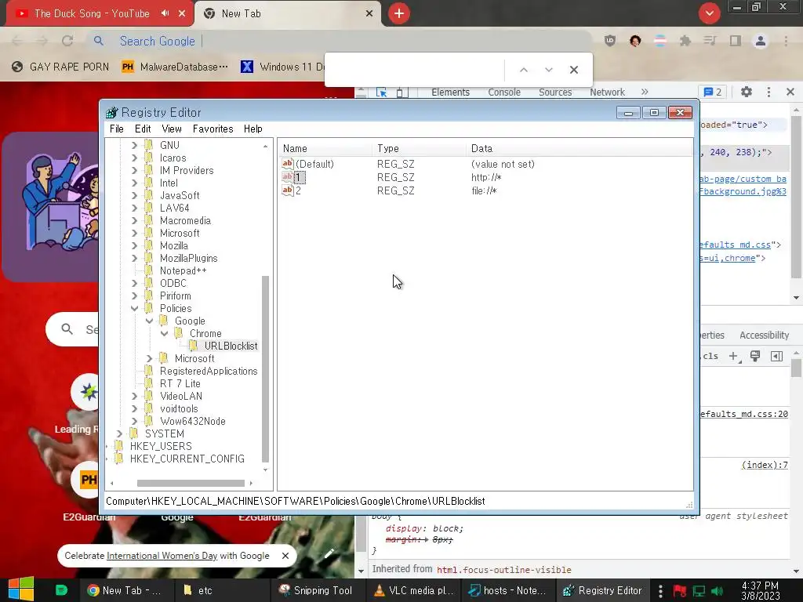
Task: Open the Registry Editor File menu
Action: point(116,129)
